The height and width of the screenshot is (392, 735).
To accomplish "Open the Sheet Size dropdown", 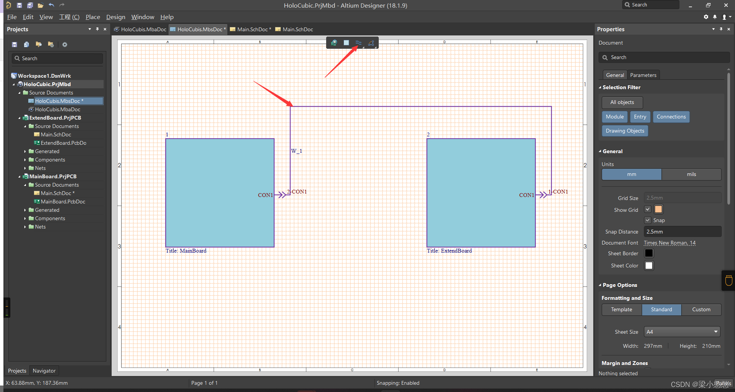I will (682, 332).
